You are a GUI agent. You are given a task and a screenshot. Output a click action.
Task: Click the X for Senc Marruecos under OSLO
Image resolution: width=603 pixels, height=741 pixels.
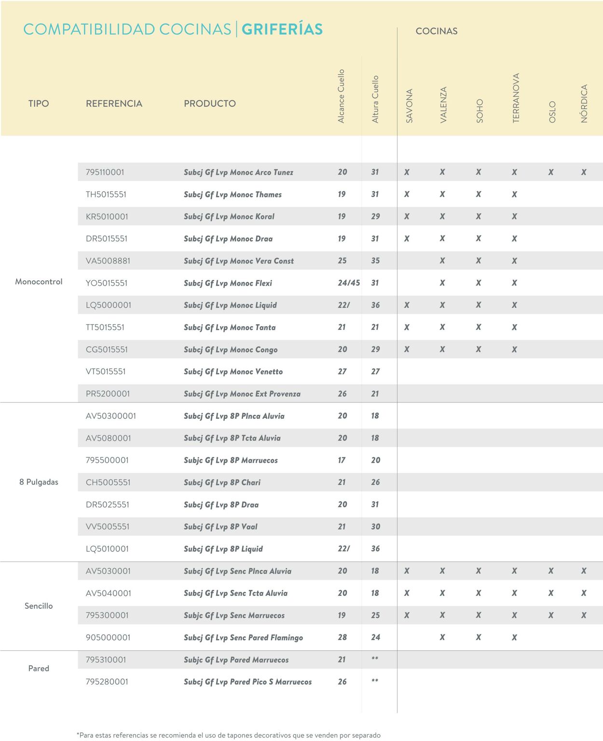coord(551,615)
